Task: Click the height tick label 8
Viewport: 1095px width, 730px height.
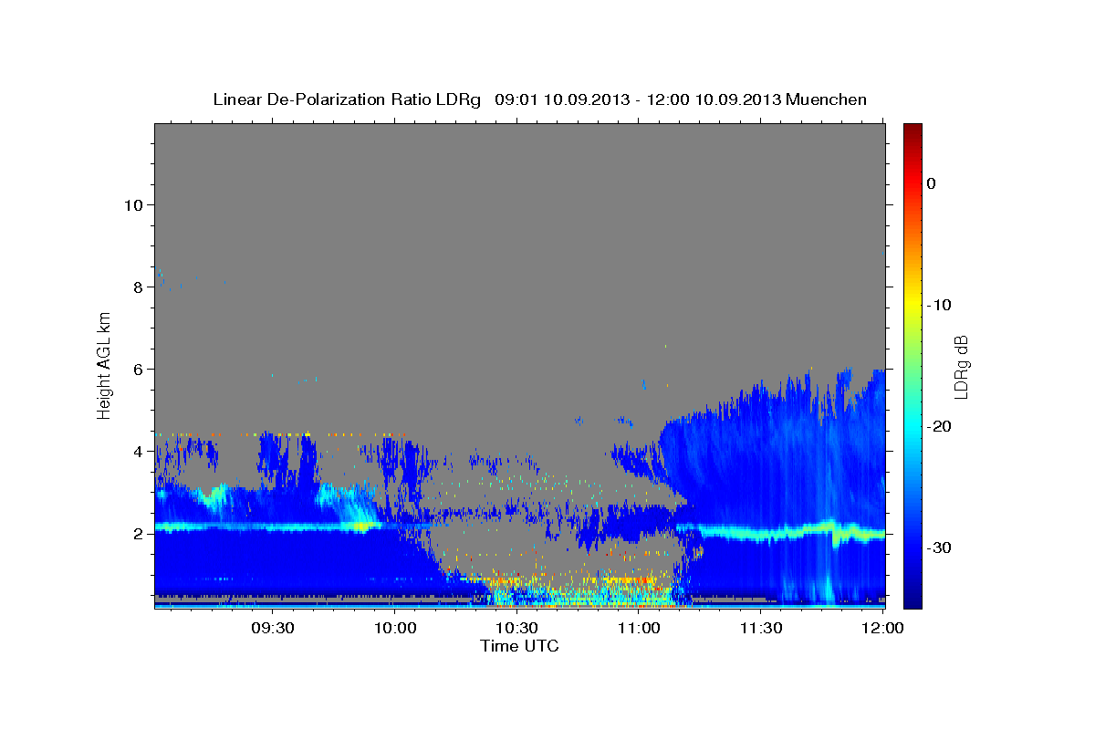Action: (138, 287)
